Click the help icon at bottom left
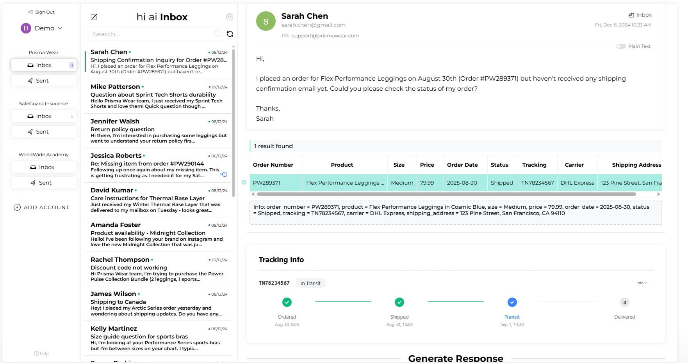Viewport: 688px width, 363px height. coord(36,354)
